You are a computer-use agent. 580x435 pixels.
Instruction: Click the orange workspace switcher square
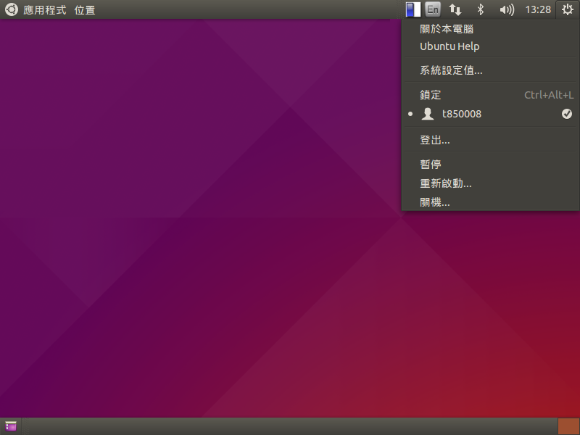(x=568, y=426)
